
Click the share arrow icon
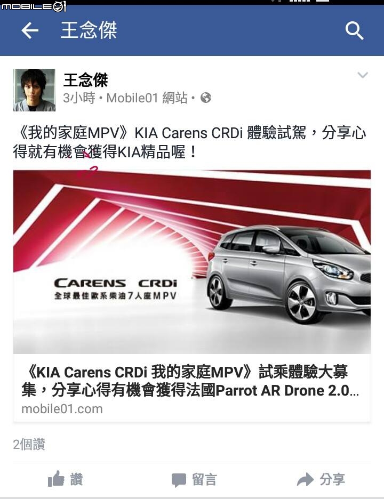click(306, 479)
